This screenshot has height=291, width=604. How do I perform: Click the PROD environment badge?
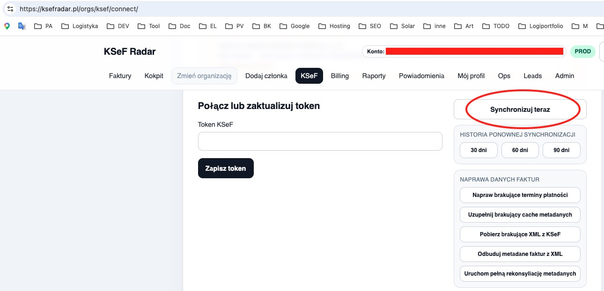582,51
